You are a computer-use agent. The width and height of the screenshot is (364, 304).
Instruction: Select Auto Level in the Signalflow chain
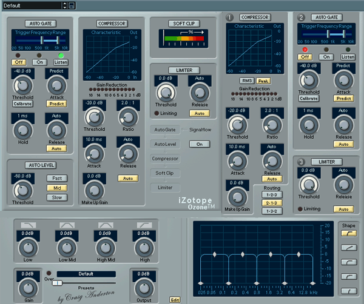165,144
